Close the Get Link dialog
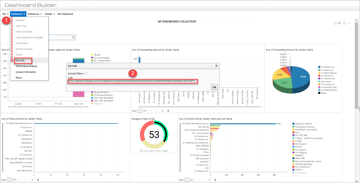 216,66
